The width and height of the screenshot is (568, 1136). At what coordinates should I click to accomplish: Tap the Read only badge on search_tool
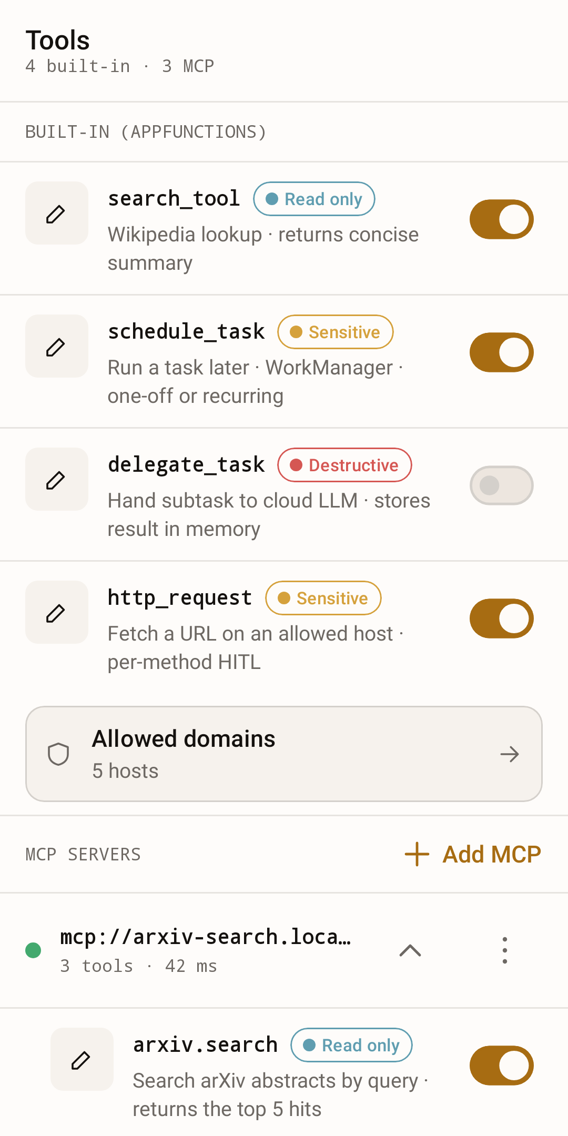point(314,199)
